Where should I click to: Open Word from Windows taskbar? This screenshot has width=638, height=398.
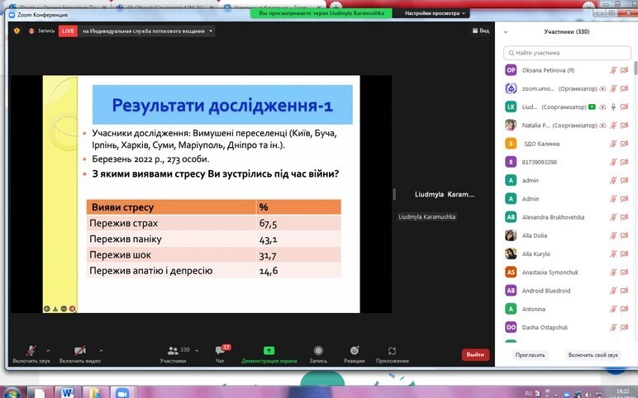68,393
